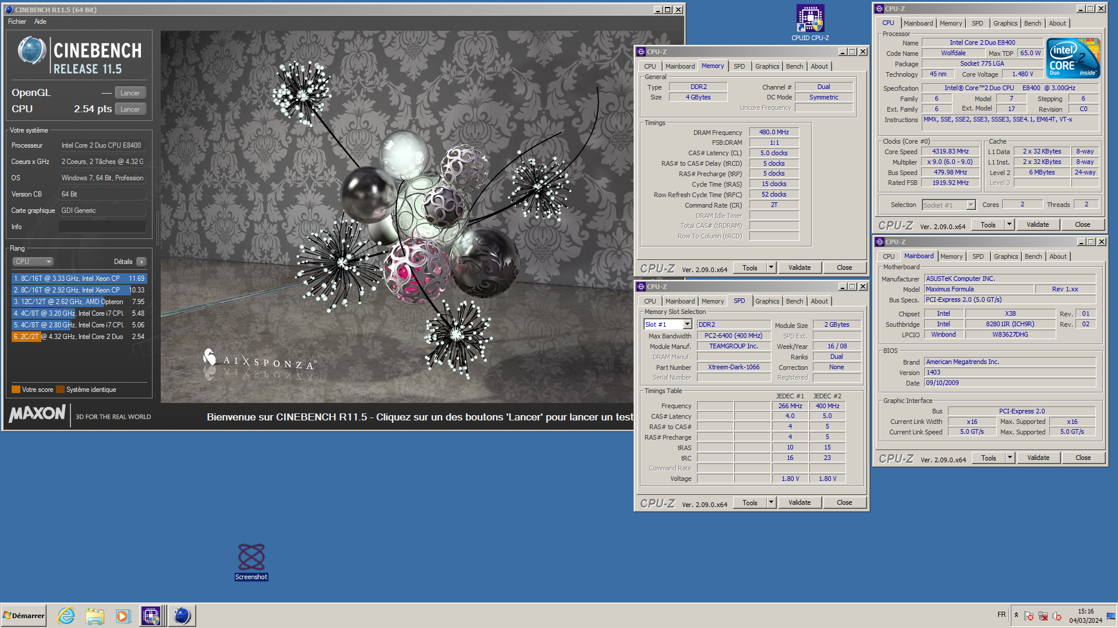Image resolution: width=1118 pixels, height=628 pixels.
Task: Switch to About tab in SPD window
Action: click(x=819, y=301)
